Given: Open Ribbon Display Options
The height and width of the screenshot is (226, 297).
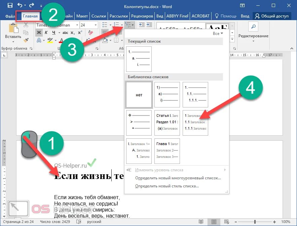Looking at the screenshot, I should point(242,5).
